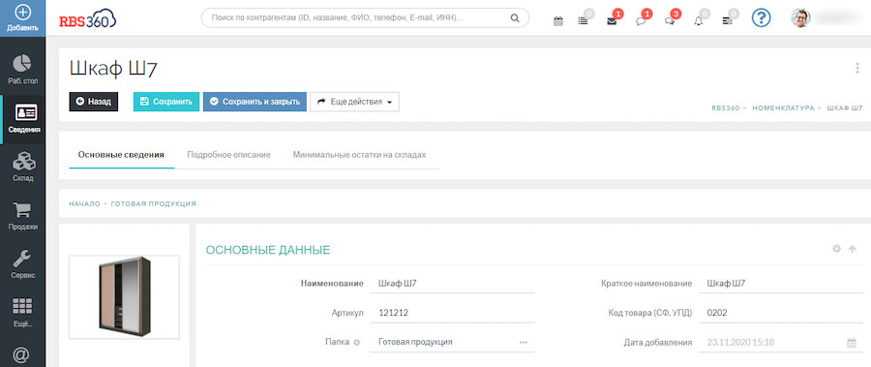This screenshot has width=871, height=367.
Task: Open the stacked bars icon in header
Action: point(727,21)
